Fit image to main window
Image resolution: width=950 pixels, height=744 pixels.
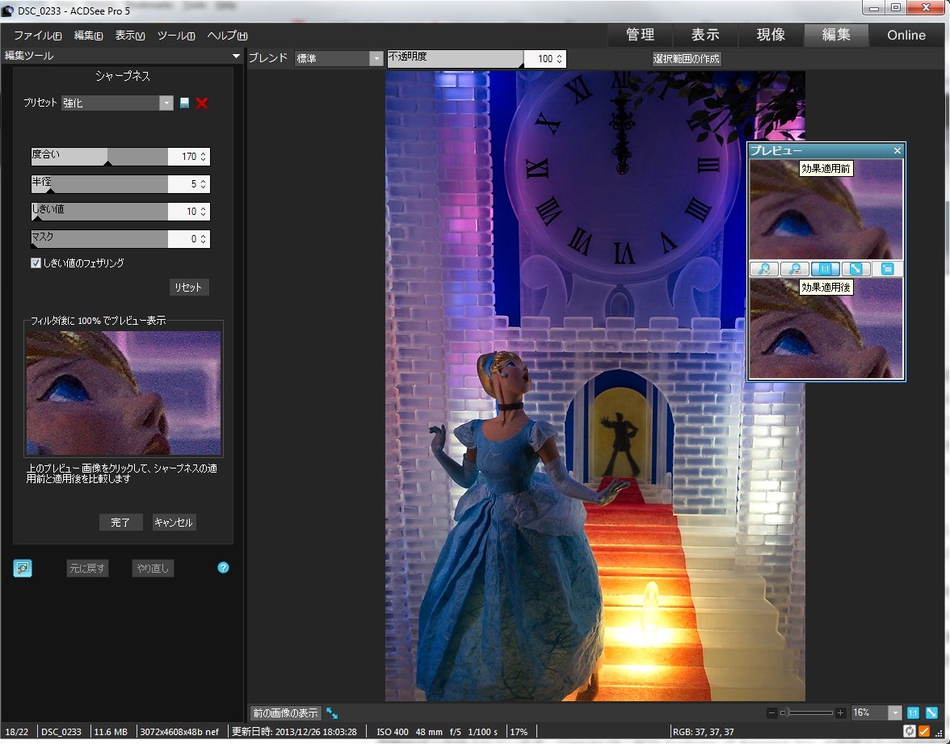(x=932, y=713)
